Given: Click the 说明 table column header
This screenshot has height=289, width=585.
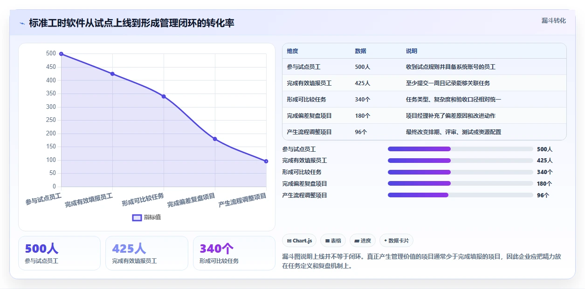Looking at the screenshot, I should (x=412, y=51).
